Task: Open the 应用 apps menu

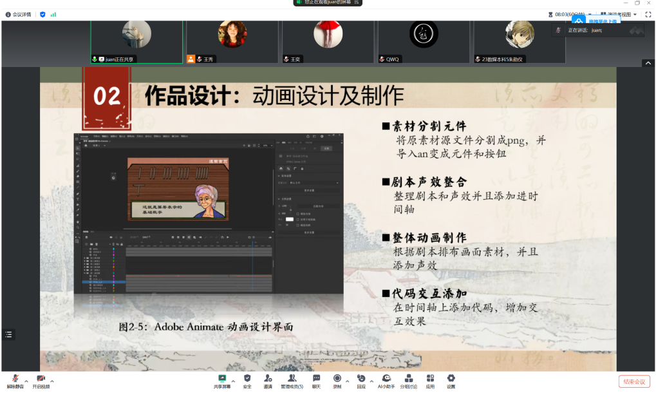Action: pos(430,379)
